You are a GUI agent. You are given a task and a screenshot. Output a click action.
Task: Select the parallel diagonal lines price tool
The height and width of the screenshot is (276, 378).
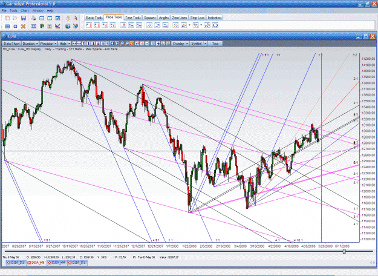coord(149,25)
